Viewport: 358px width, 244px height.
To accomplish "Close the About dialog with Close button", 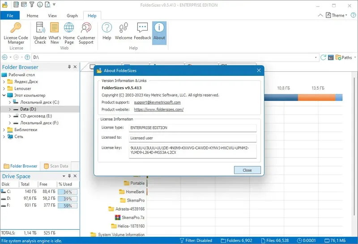I will (247, 170).
